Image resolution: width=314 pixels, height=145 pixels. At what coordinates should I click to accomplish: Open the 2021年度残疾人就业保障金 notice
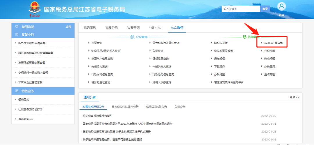(x=128, y=124)
